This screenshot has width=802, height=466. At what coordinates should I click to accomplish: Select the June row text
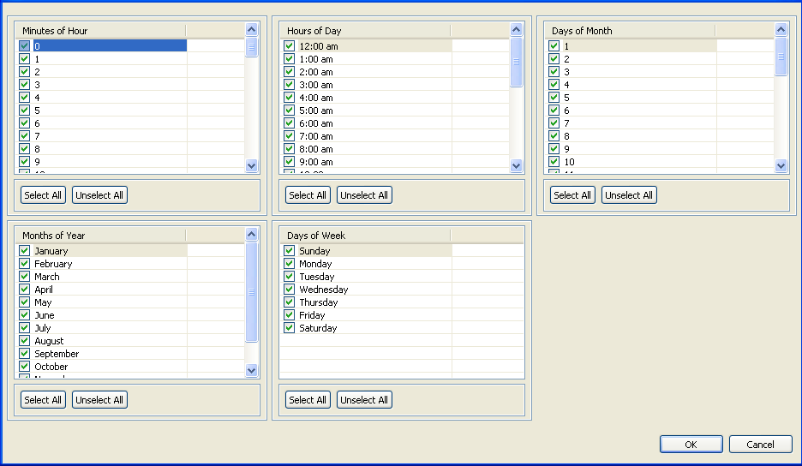pos(45,315)
